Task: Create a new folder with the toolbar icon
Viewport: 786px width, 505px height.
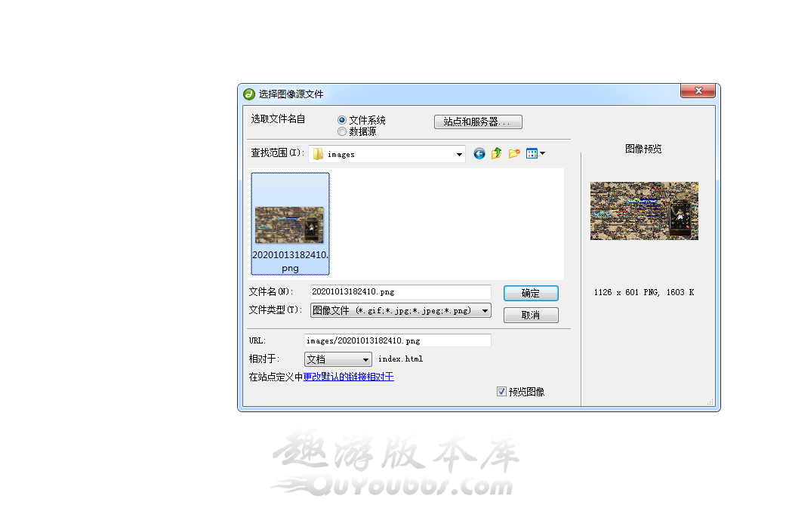Action: coord(514,154)
